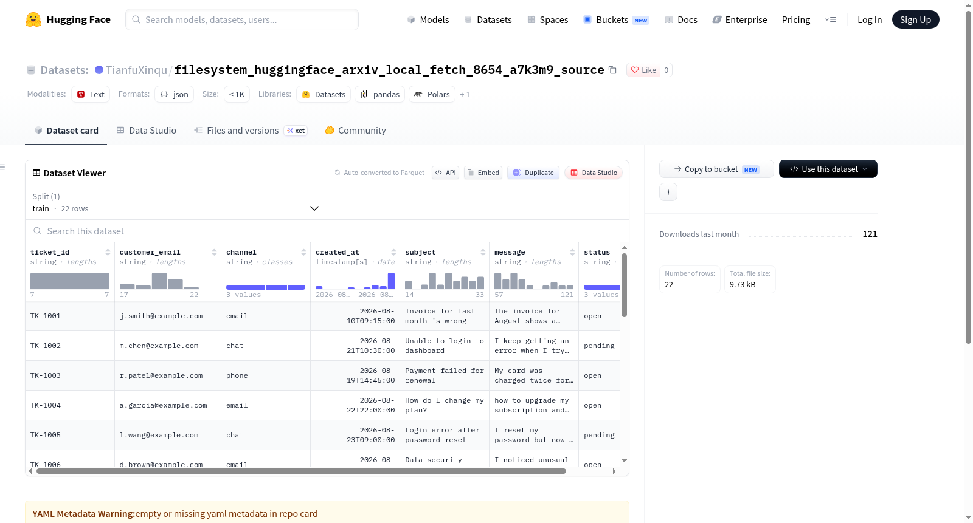The width and height of the screenshot is (973, 523).
Task: Sort by the channel column arrows
Action: point(303,252)
